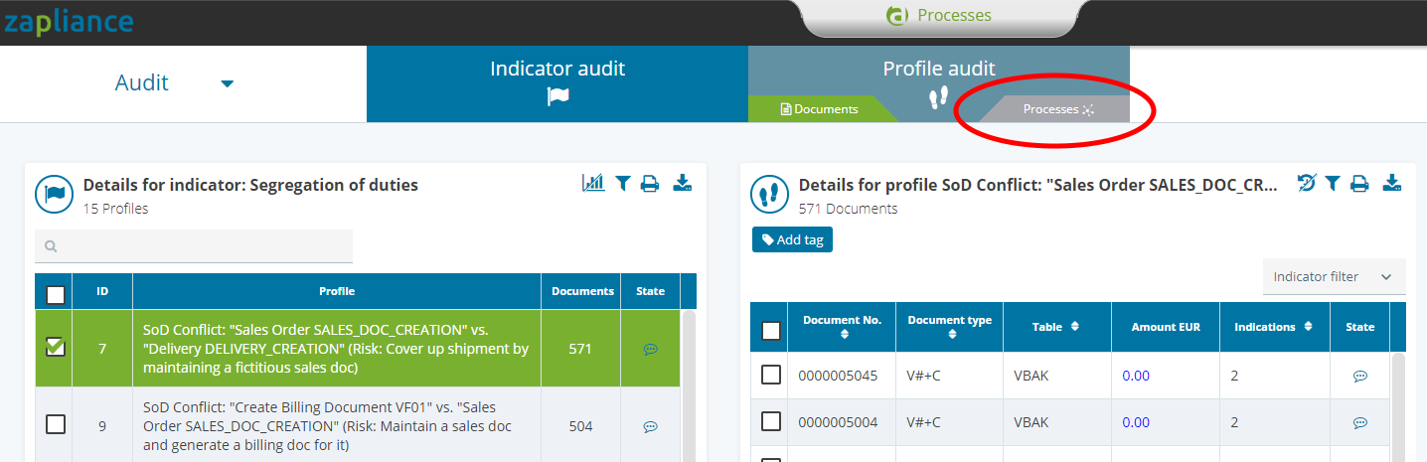Click the Profile column header
Image resolution: width=1427 pixels, height=462 pixels.
click(337, 291)
